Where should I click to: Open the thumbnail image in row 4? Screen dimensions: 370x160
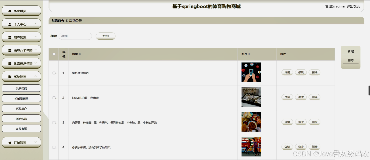(x=251, y=147)
